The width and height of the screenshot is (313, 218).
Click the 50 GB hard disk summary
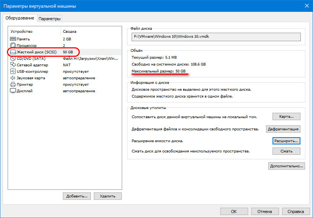point(68,52)
